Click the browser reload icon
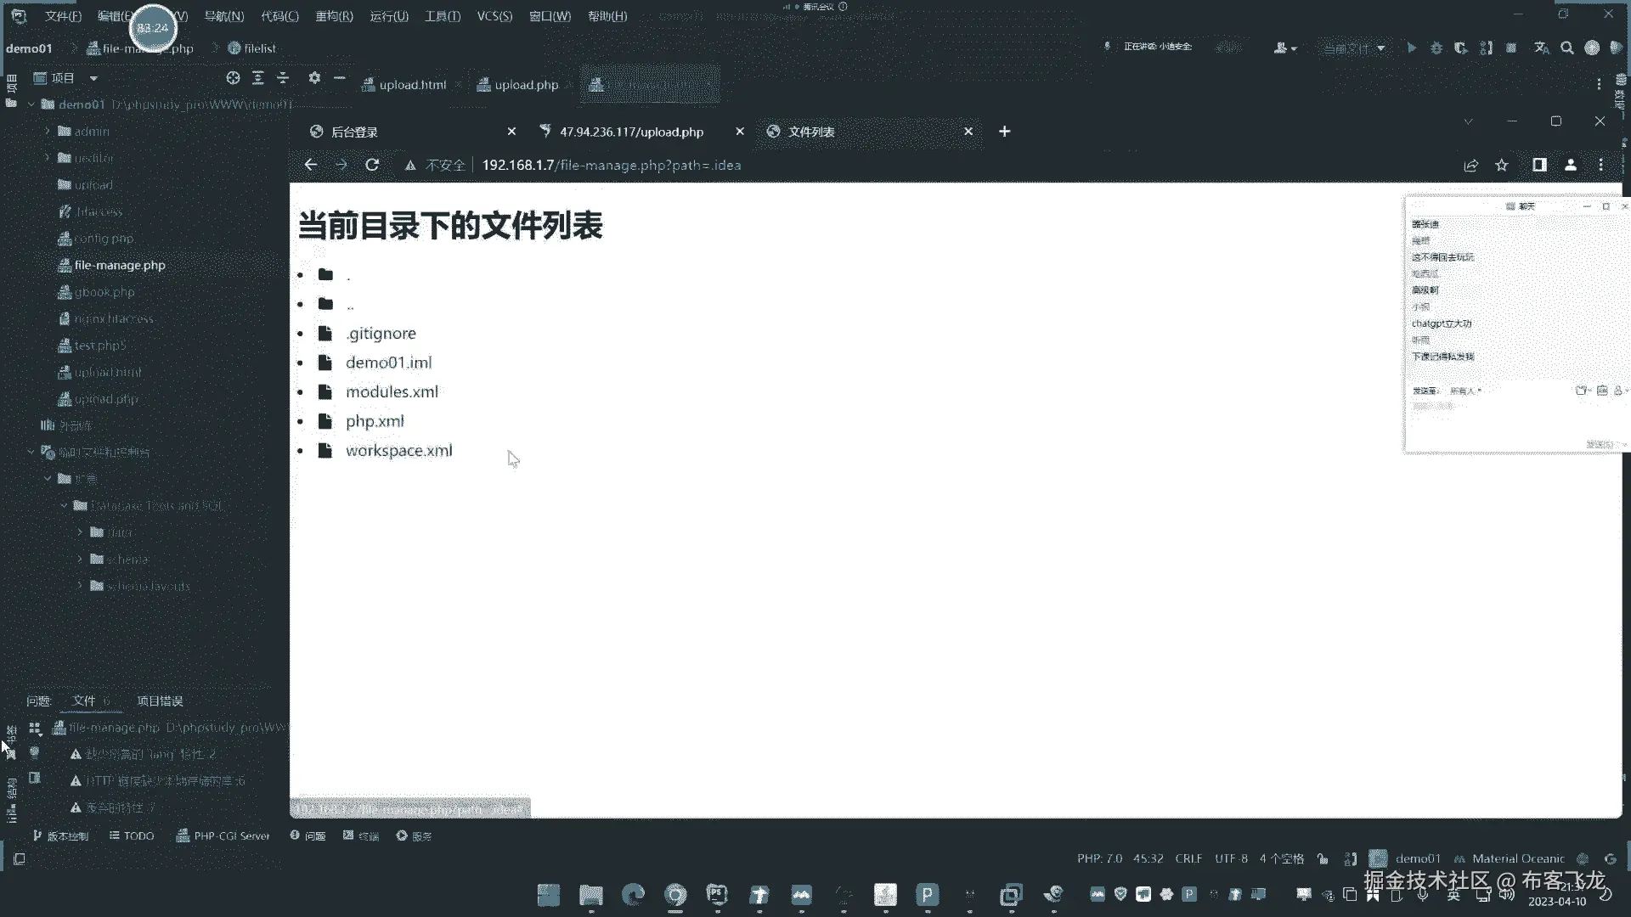Viewport: 1631px width, 917px height. [372, 165]
